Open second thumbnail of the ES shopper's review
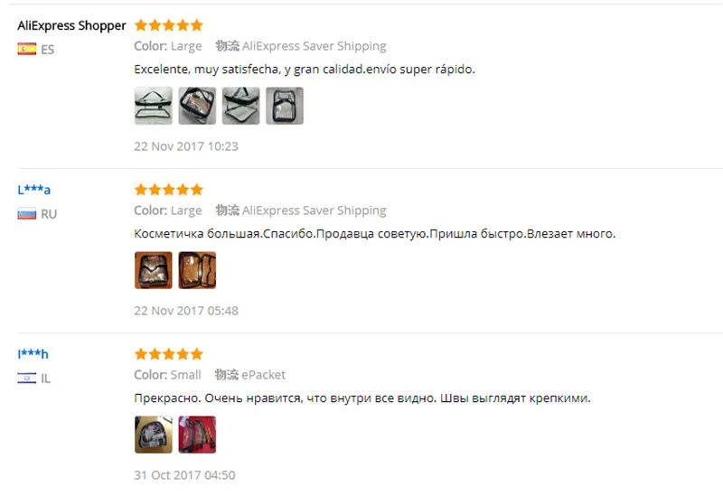723x496 pixels. [x=197, y=106]
